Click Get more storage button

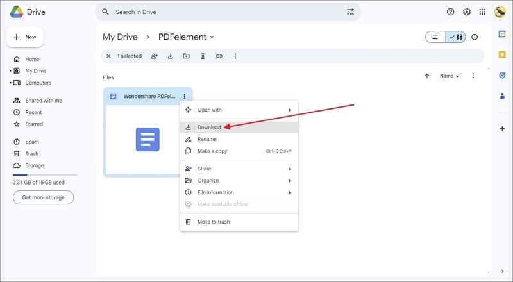[x=43, y=197]
